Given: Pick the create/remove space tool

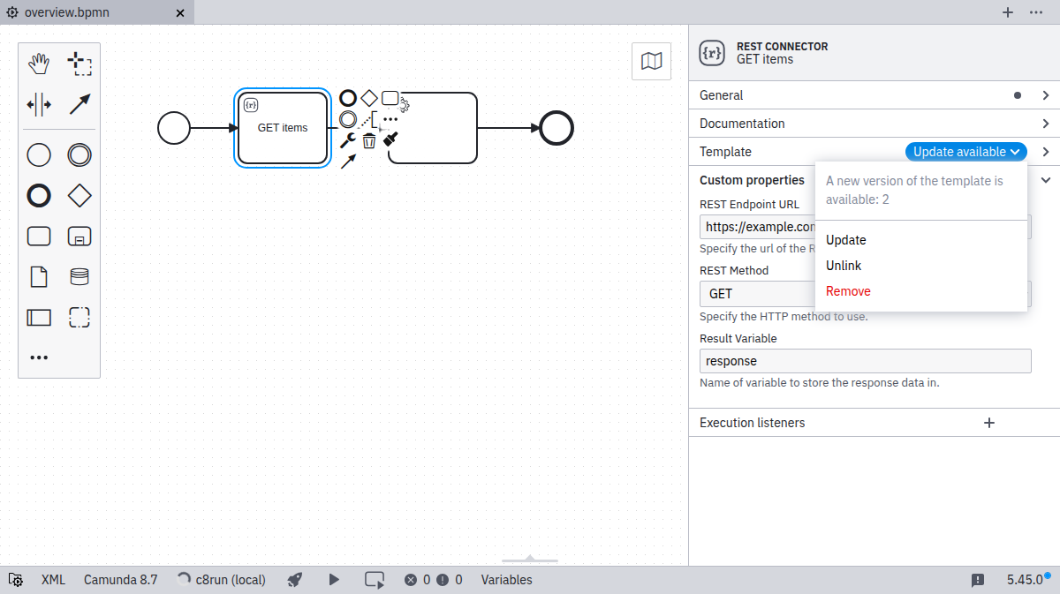Looking at the screenshot, I should [x=39, y=105].
